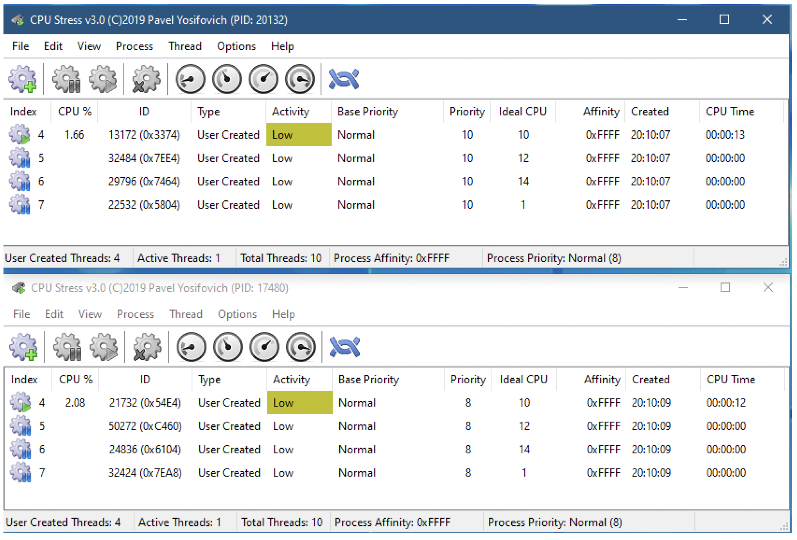Select highlighted Low activity cell in bottom window
This screenshot has height=540, width=797.
tap(299, 402)
